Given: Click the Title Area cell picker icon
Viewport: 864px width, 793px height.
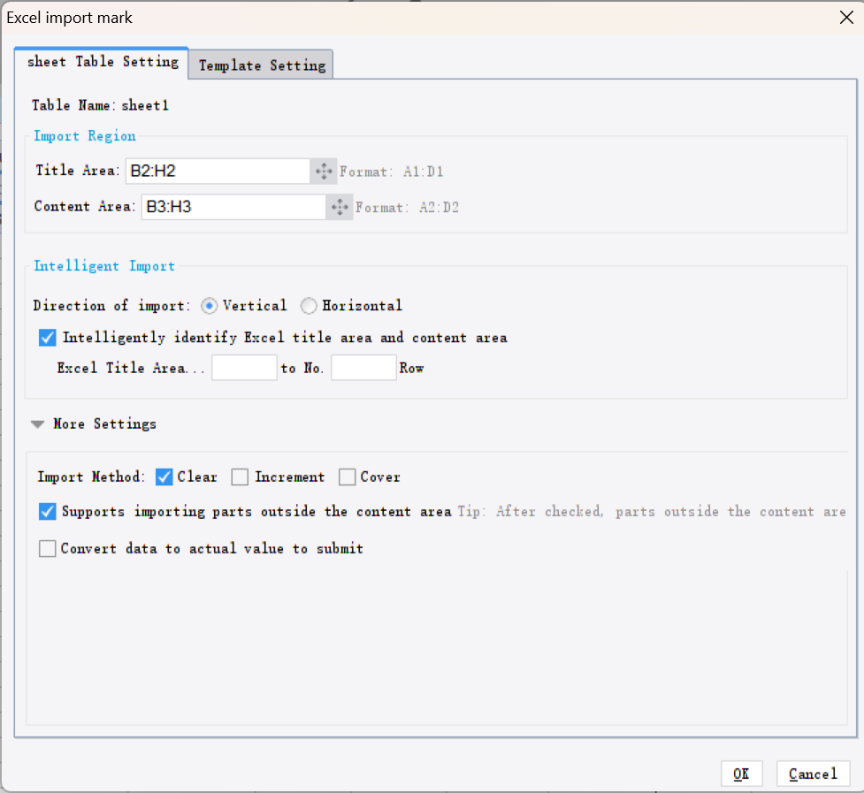Looking at the screenshot, I should coord(324,172).
